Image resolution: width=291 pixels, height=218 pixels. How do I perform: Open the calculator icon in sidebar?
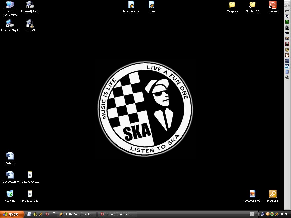pyautogui.click(x=287, y=72)
